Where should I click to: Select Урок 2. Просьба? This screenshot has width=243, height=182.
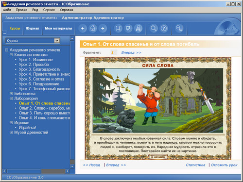(x=34, y=65)
